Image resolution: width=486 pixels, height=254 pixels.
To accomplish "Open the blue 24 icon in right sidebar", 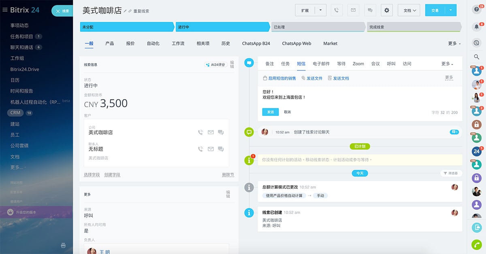I will coord(477,151).
